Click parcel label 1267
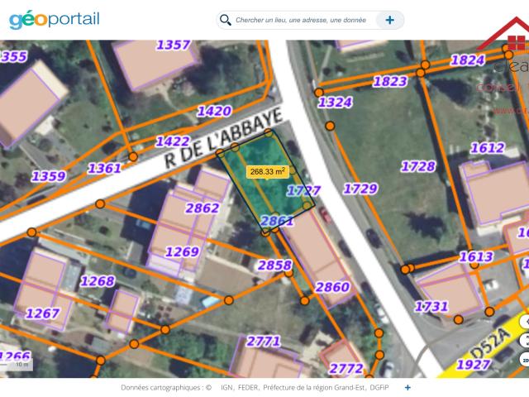Image resolution: width=529 pixels, height=397 pixels. [x=42, y=313]
